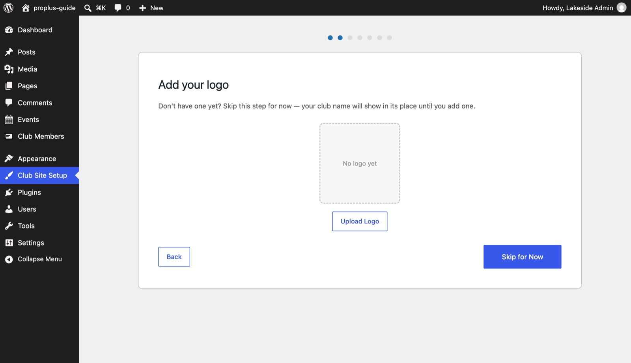
Task: Click the Club Members card icon
Action: point(9,136)
